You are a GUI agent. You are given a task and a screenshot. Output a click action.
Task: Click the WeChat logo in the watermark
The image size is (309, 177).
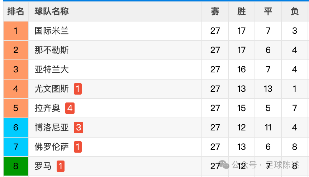point(224,164)
